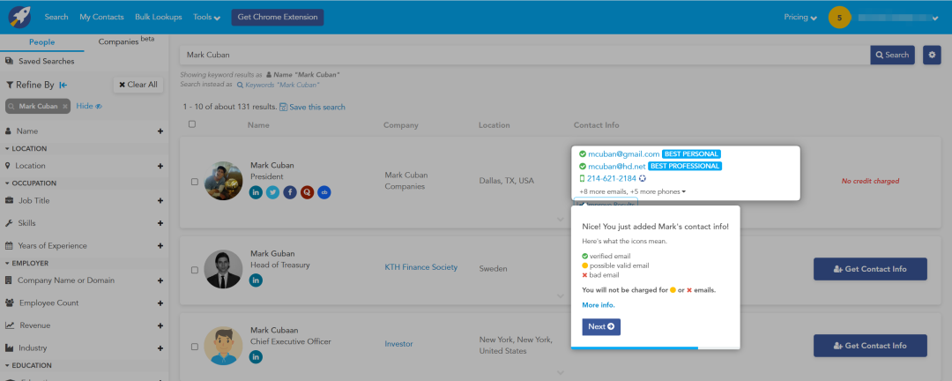Check the select-all results checkbox
The width and height of the screenshot is (952, 381).
[x=192, y=124]
